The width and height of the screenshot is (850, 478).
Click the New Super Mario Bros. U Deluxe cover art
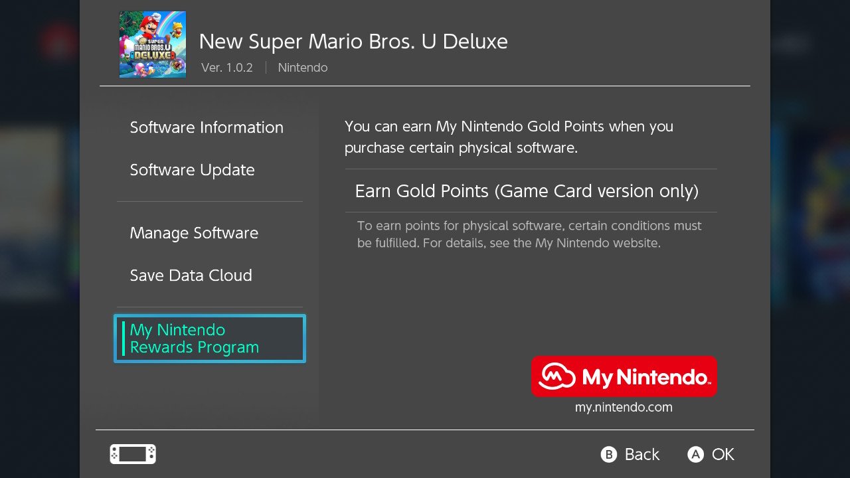tap(153, 44)
